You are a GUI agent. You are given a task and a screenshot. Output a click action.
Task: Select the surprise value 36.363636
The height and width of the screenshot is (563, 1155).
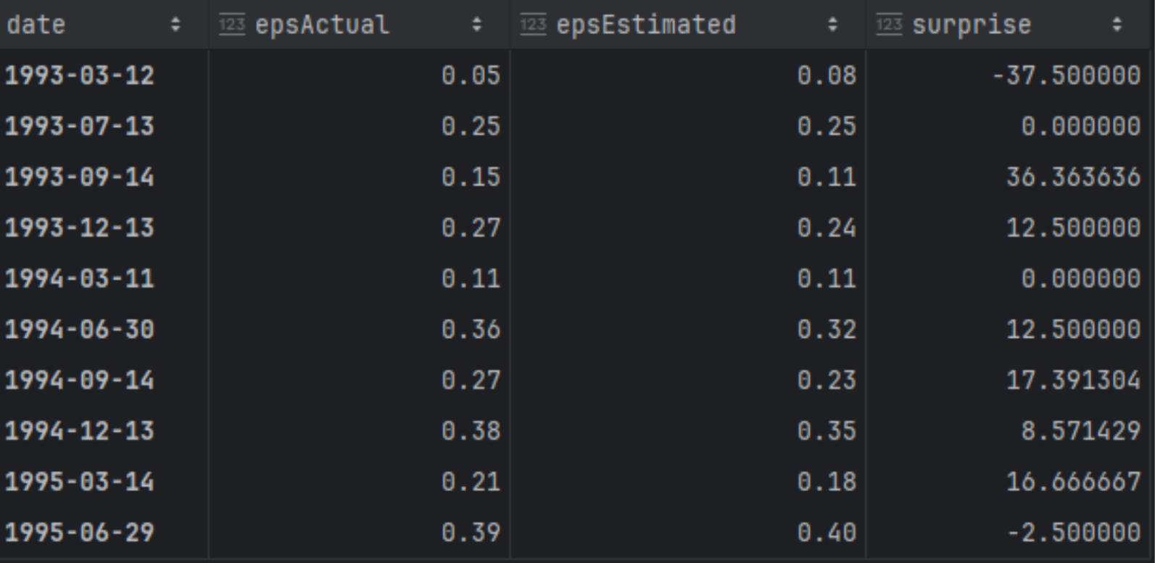(1073, 178)
